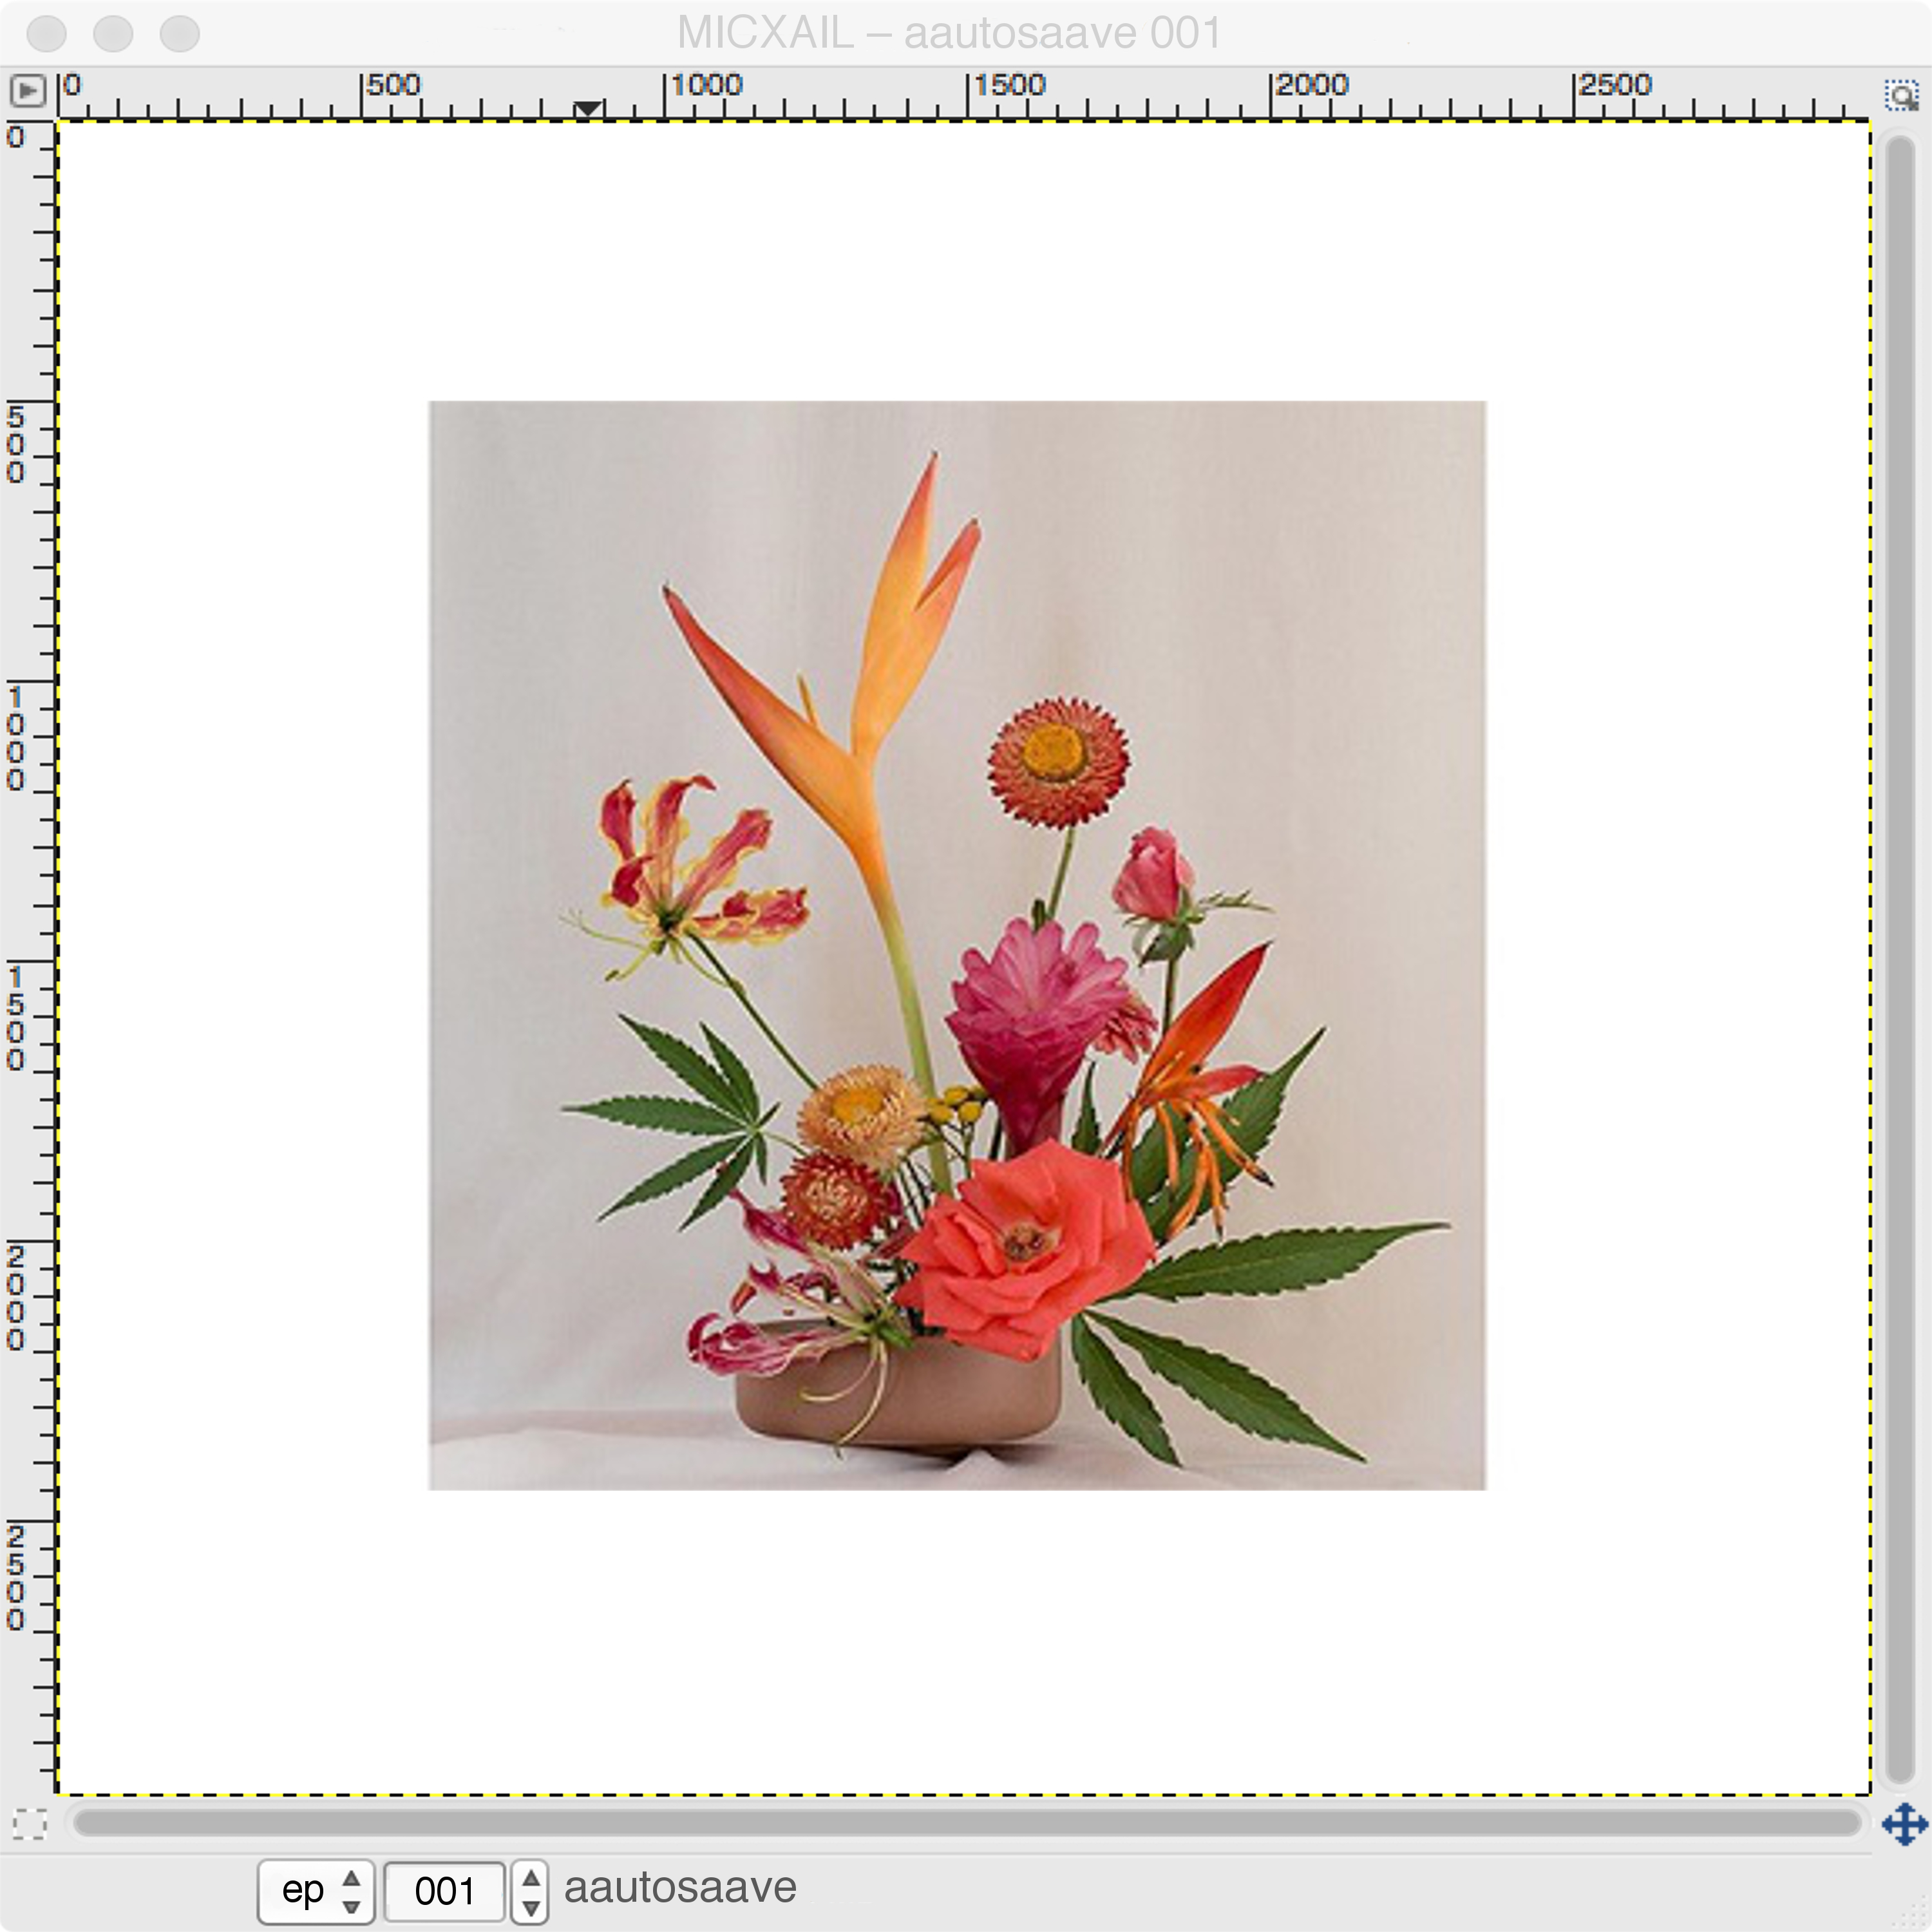Viewport: 1932px width, 1932px height.
Task: Toggle the Quick Mask dashed square
Action: pyautogui.click(x=30, y=1825)
